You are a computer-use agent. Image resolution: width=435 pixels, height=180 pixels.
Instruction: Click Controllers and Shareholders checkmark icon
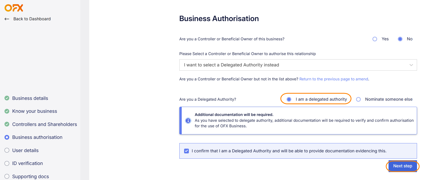click(x=7, y=124)
